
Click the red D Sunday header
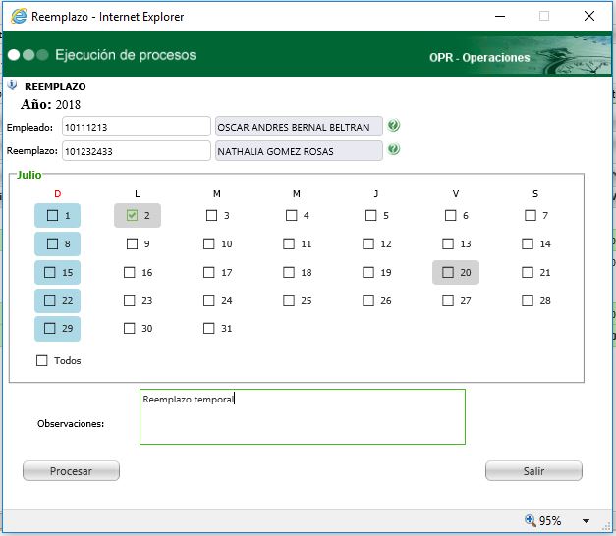pos(58,194)
